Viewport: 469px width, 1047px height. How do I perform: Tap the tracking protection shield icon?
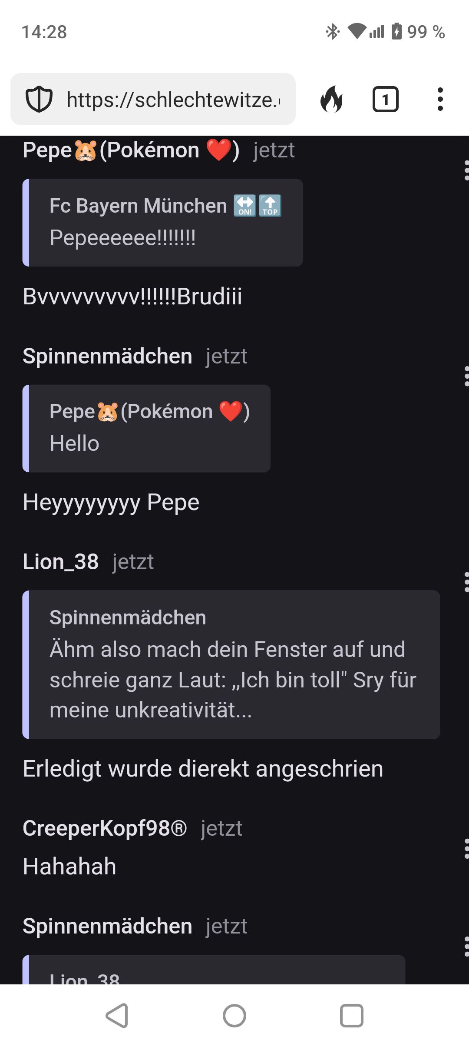39,100
